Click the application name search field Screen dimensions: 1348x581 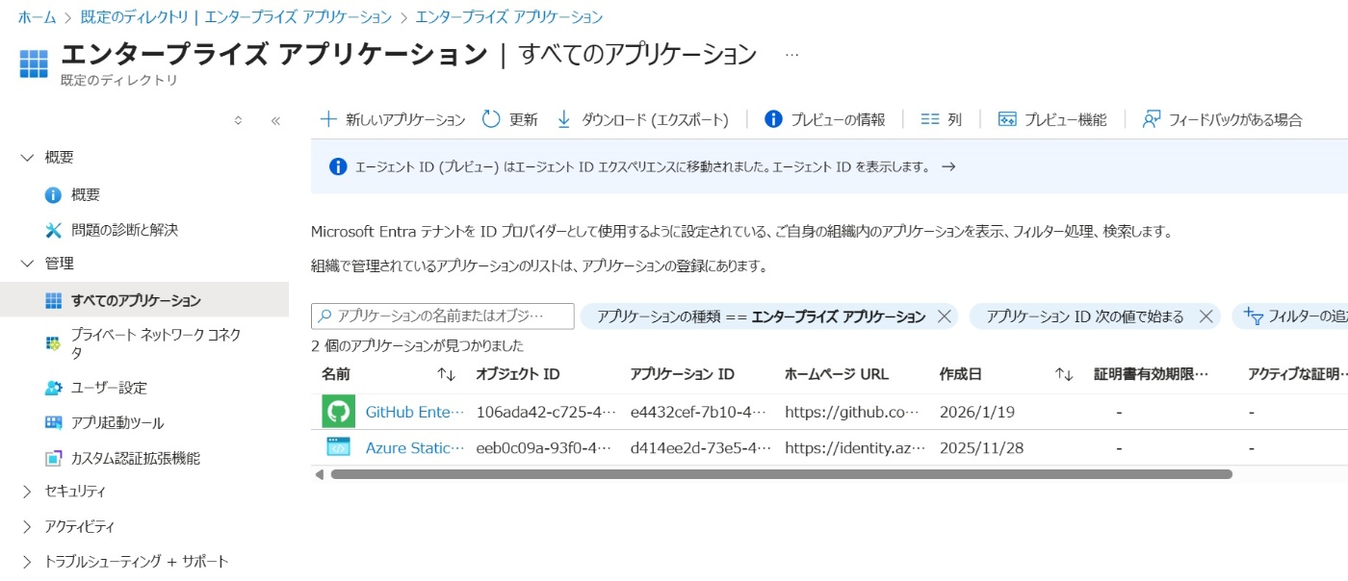pos(443,316)
